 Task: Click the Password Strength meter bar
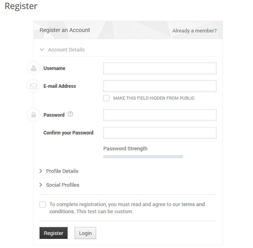point(143,157)
